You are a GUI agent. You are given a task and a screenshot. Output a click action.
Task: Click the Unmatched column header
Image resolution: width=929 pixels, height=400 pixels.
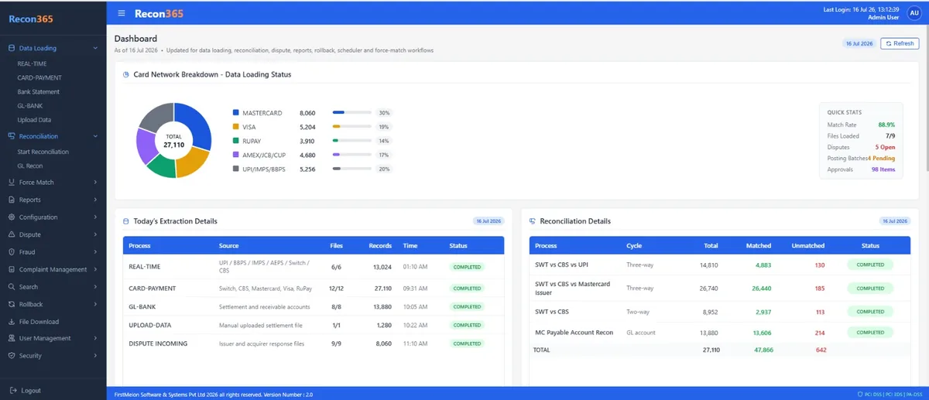808,246
